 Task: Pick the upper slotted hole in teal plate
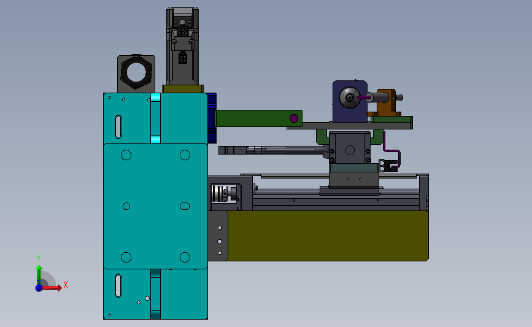pyautogui.click(x=118, y=126)
